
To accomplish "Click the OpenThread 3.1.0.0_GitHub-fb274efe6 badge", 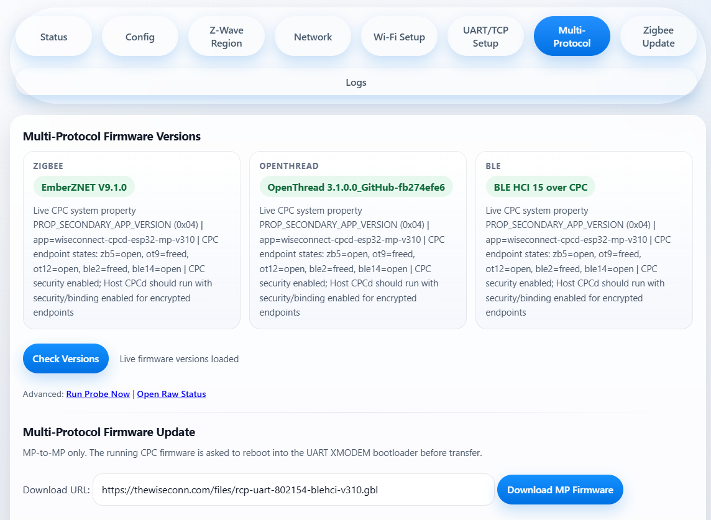I will 356,187.
